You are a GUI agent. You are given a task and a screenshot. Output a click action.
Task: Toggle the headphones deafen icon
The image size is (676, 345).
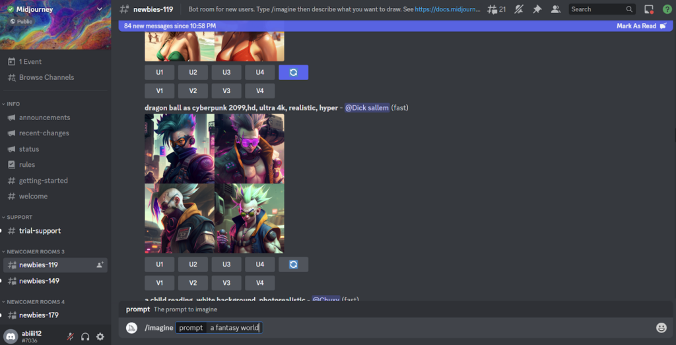tap(85, 337)
